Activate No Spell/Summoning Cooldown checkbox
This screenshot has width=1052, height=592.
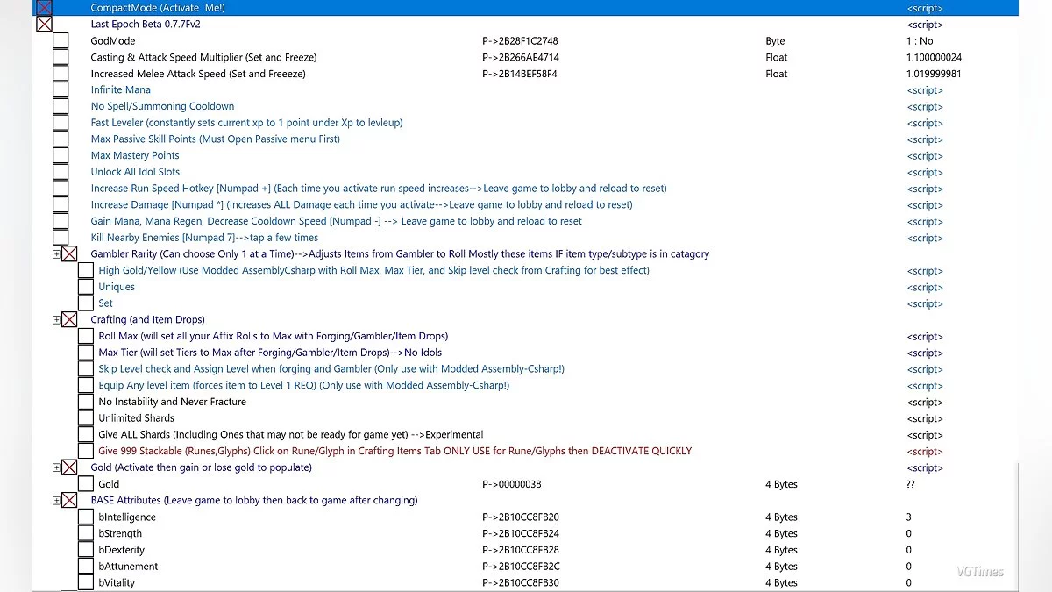pyautogui.click(x=60, y=106)
